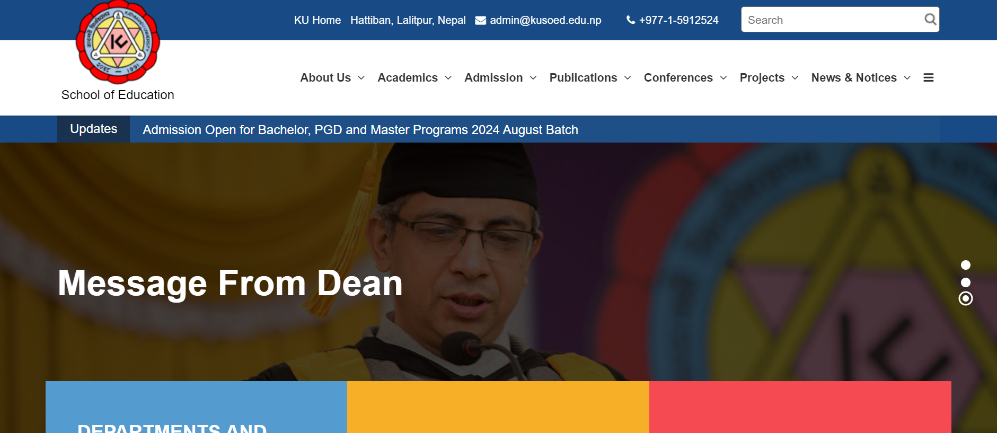Expand the Projects dropdown chevron
This screenshot has height=433, width=997.
[x=795, y=78]
